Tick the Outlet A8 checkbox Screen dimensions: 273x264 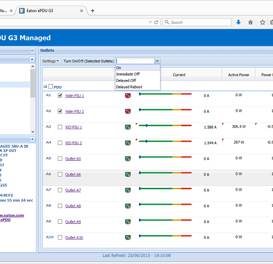(60, 206)
